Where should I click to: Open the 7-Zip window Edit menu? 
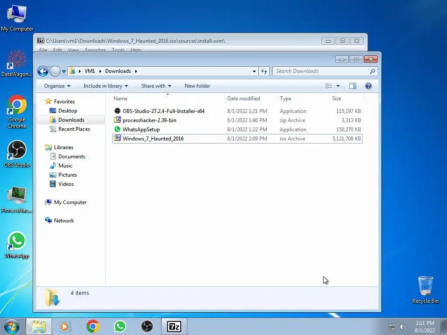(58, 50)
